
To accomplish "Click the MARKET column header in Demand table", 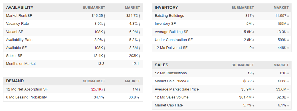I will (132, 81).
